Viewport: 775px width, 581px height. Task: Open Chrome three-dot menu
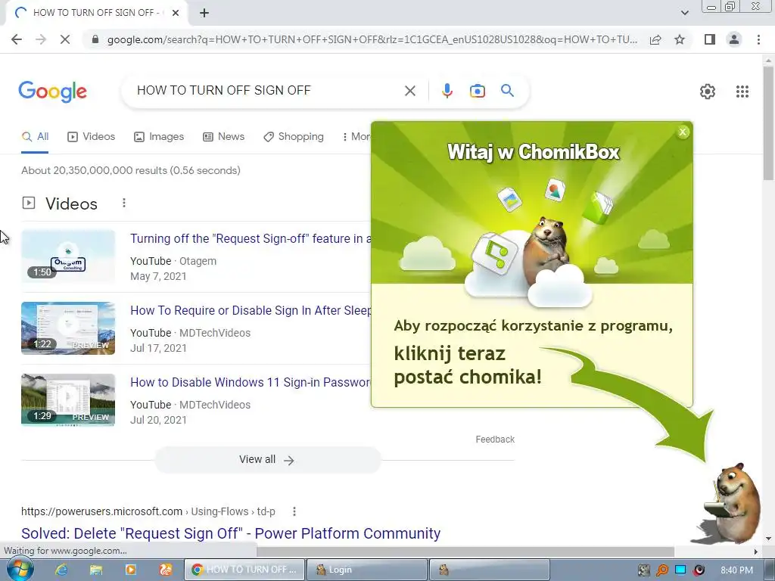pos(758,39)
